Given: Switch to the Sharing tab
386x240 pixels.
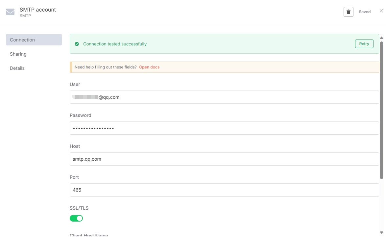Looking at the screenshot, I should coord(18,54).
